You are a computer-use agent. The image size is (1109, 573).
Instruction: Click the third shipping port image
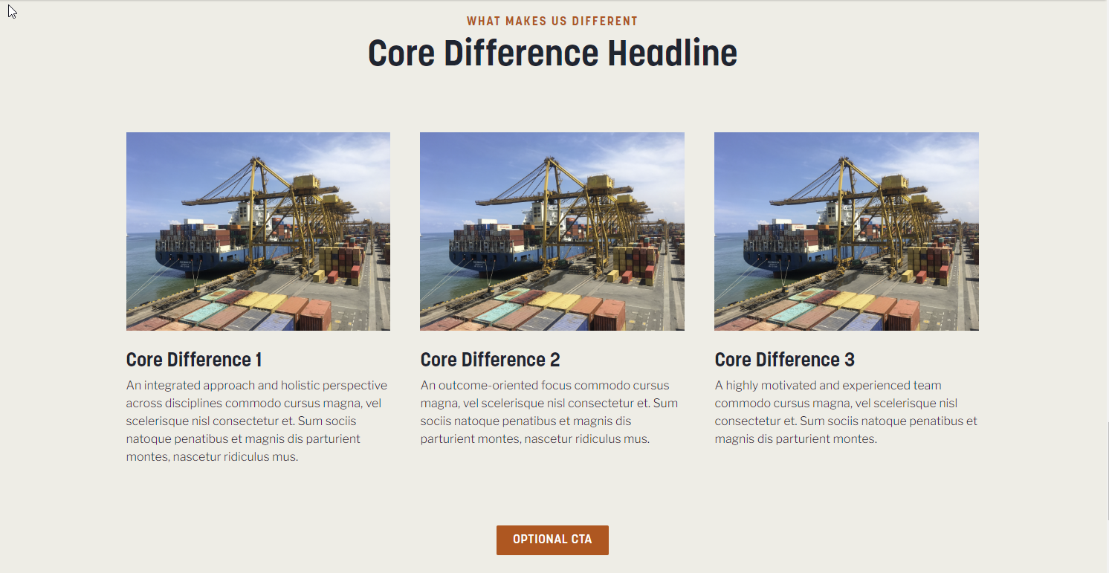pos(846,231)
